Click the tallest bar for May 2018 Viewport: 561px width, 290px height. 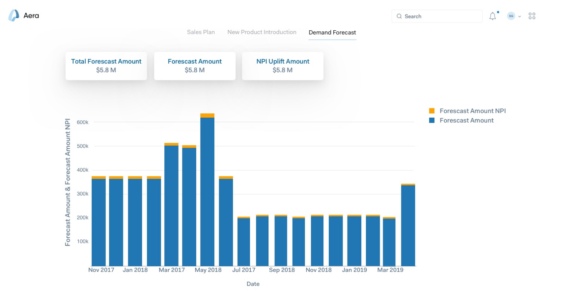pyautogui.click(x=207, y=192)
